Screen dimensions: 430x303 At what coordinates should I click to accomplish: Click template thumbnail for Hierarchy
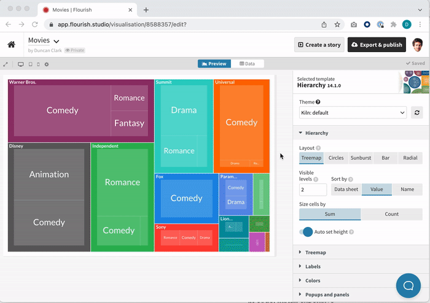pyautogui.click(x=413, y=82)
